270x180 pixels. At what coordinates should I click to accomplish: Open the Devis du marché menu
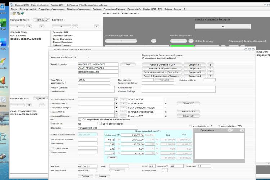(28, 9)
